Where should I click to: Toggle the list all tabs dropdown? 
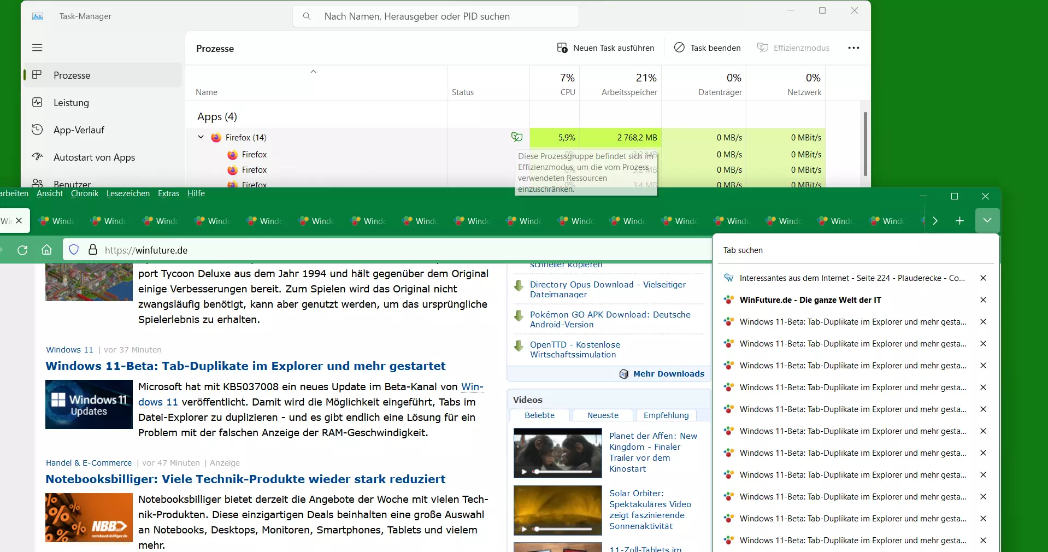987,221
